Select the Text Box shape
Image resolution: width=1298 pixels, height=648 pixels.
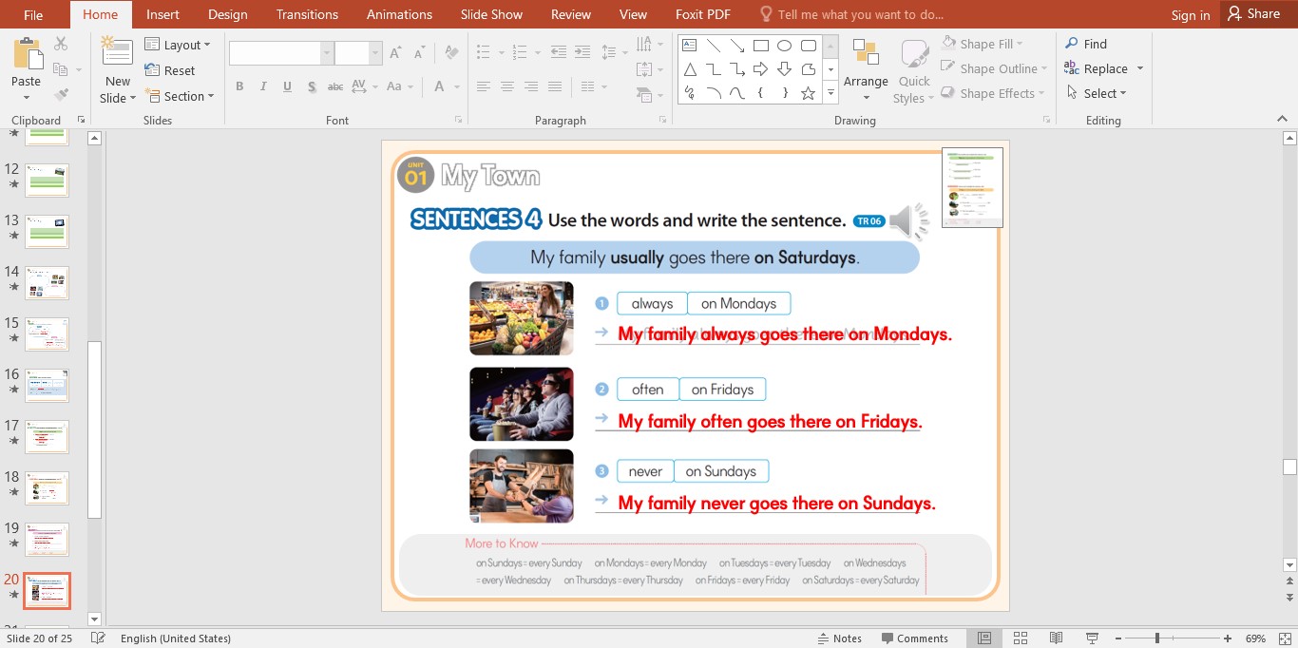pyautogui.click(x=690, y=46)
